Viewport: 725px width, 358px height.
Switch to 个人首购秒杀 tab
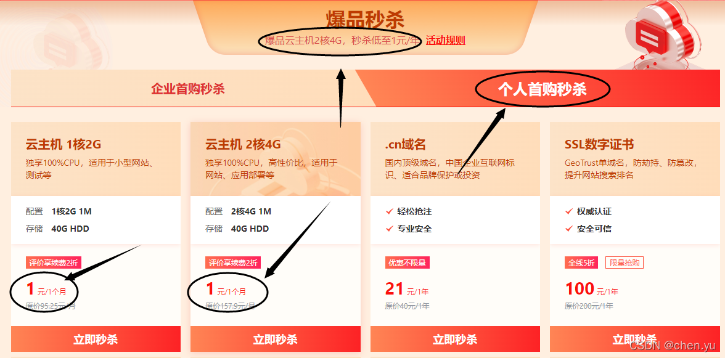pyautogui.click(x=542, y=89)
